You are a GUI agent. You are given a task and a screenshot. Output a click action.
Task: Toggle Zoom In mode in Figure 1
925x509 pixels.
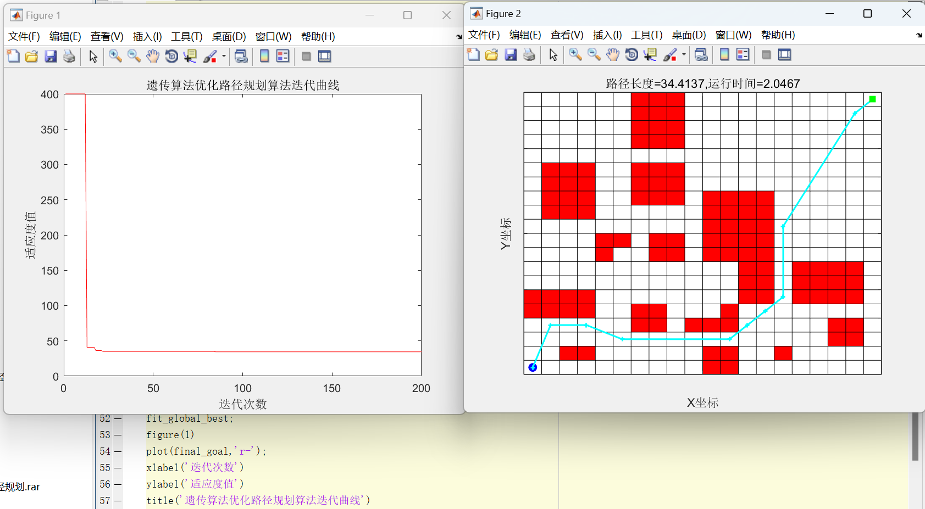(x=115, y=56)
